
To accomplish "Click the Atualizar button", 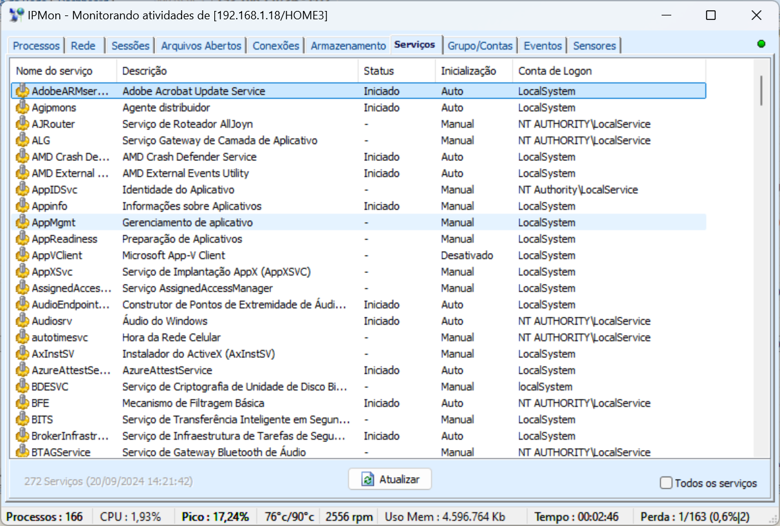I will 390,479.
